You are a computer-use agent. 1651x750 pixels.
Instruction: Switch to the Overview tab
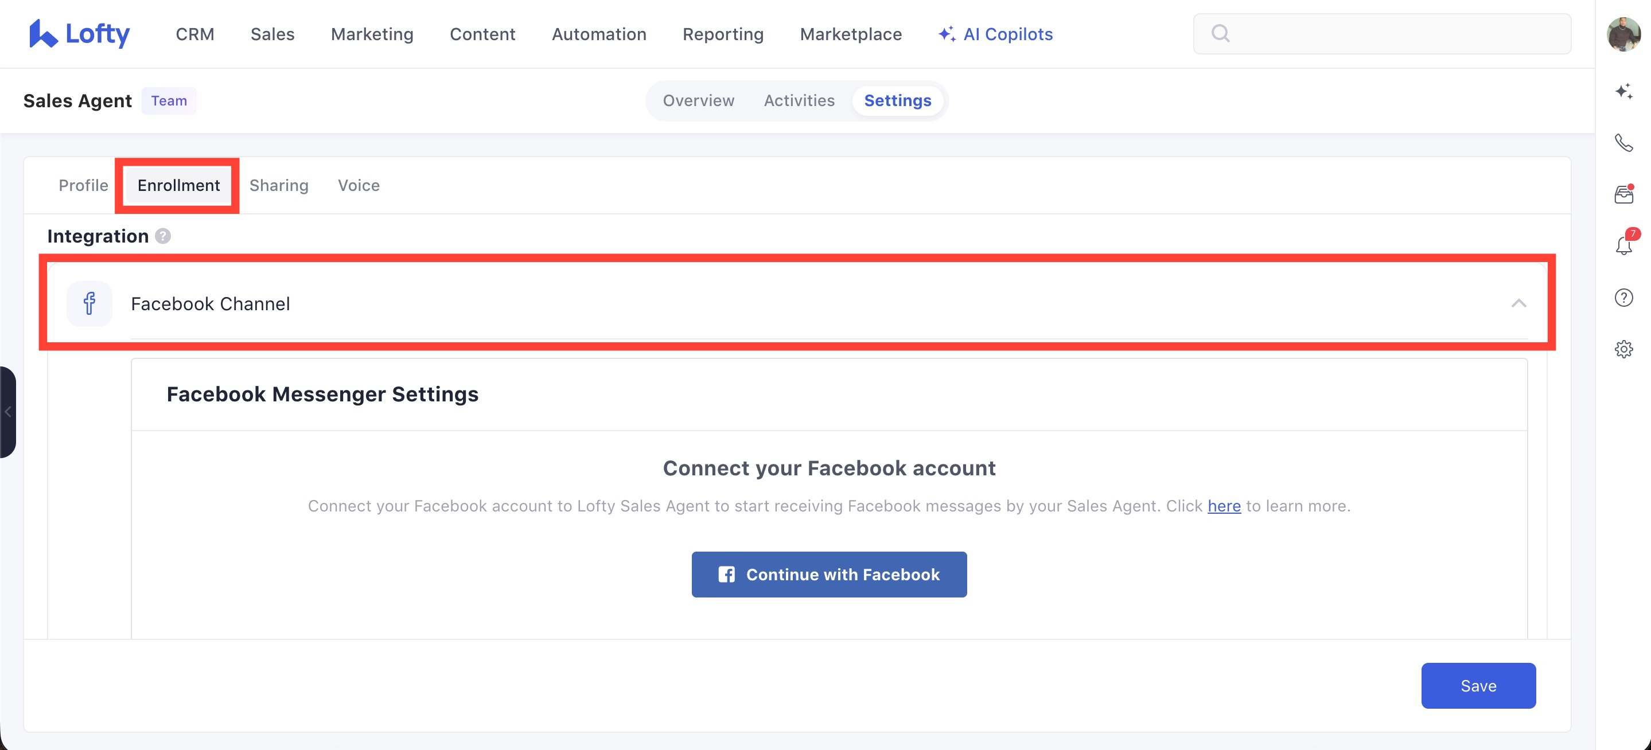pos(699,100)
